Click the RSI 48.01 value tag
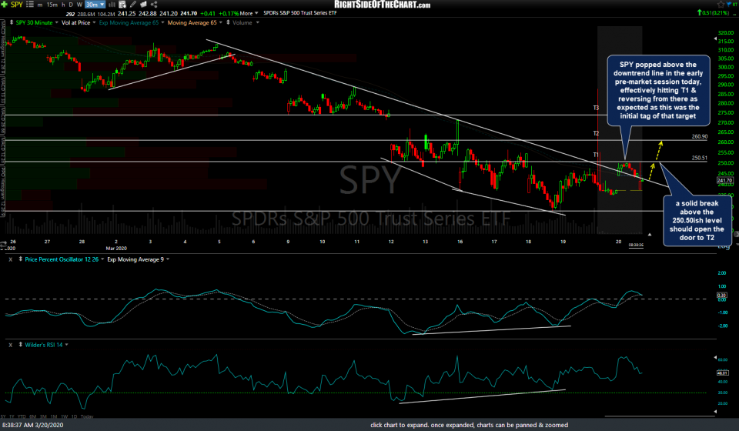The height and width of the screenshot is (431, 739). pyautogui.click(x=722, y=373)
